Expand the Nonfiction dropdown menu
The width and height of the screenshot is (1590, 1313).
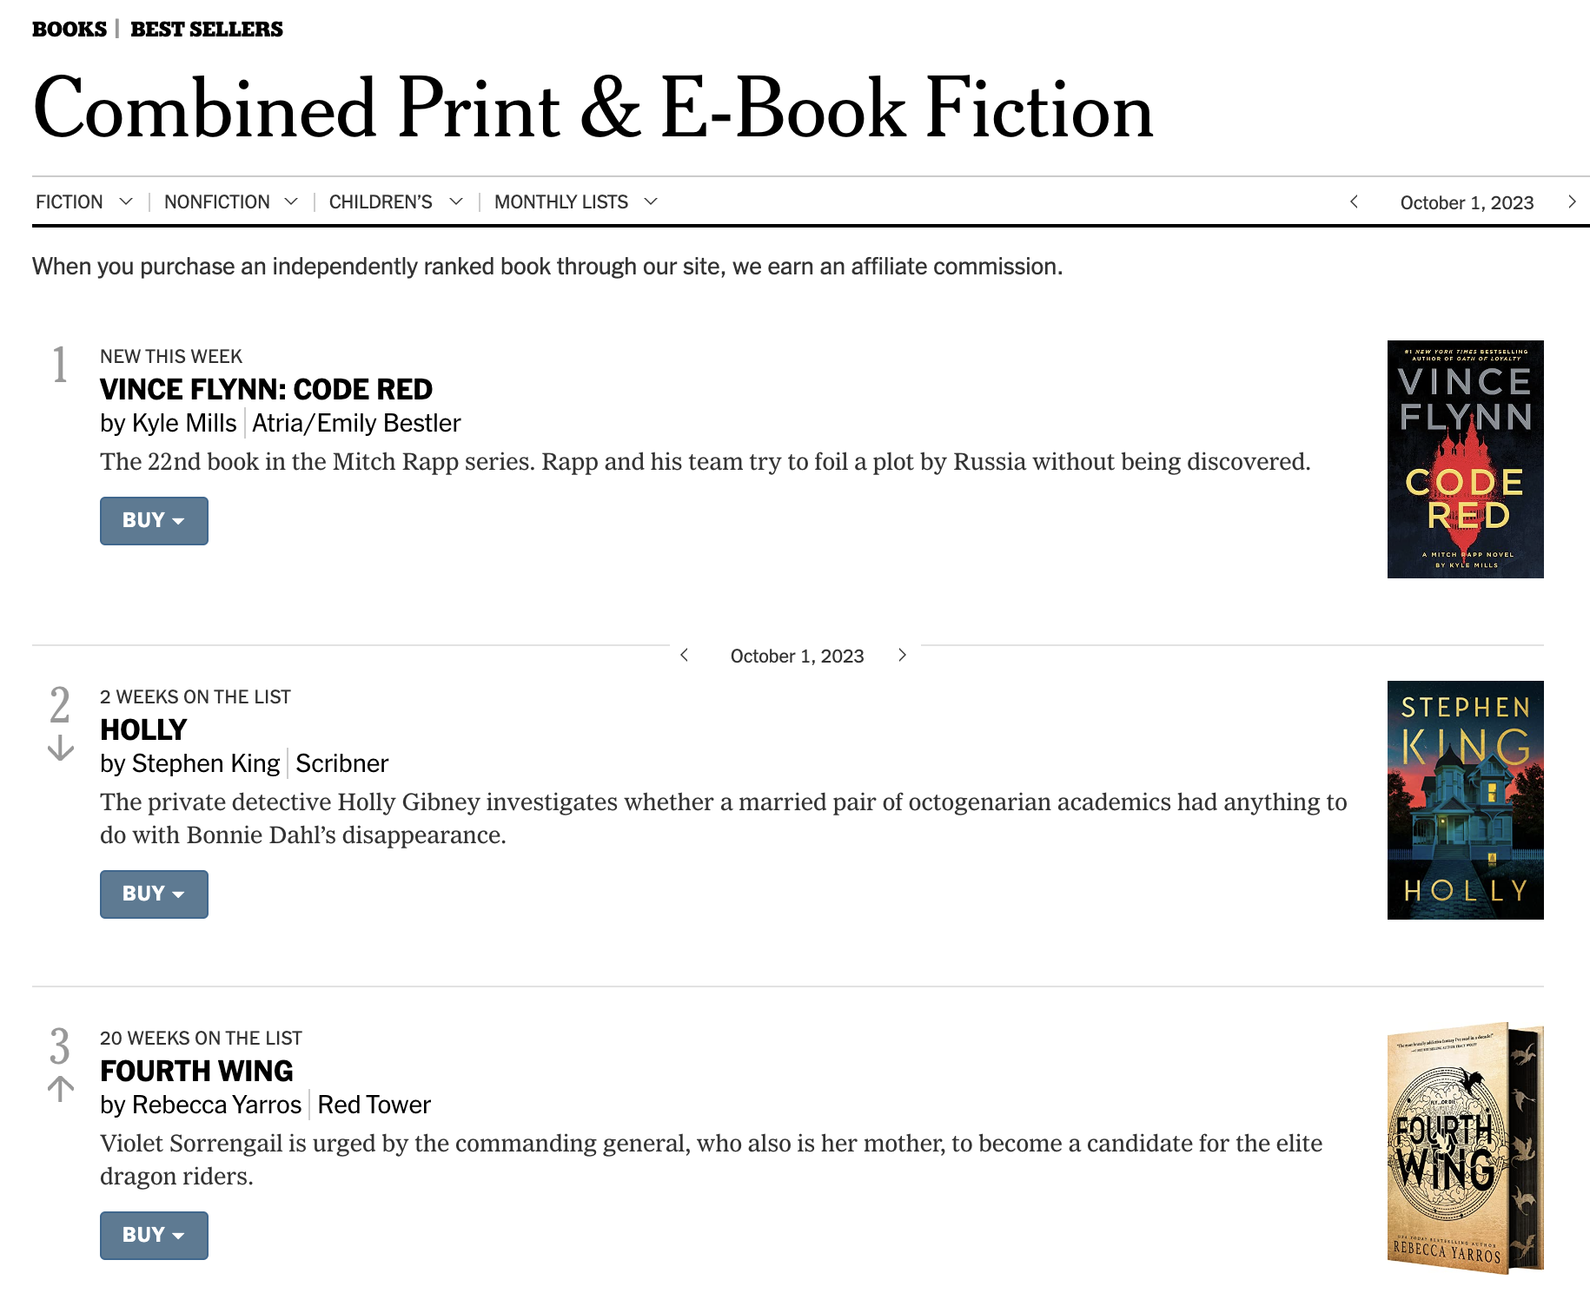pyautogui.click(x=231, y=201)
